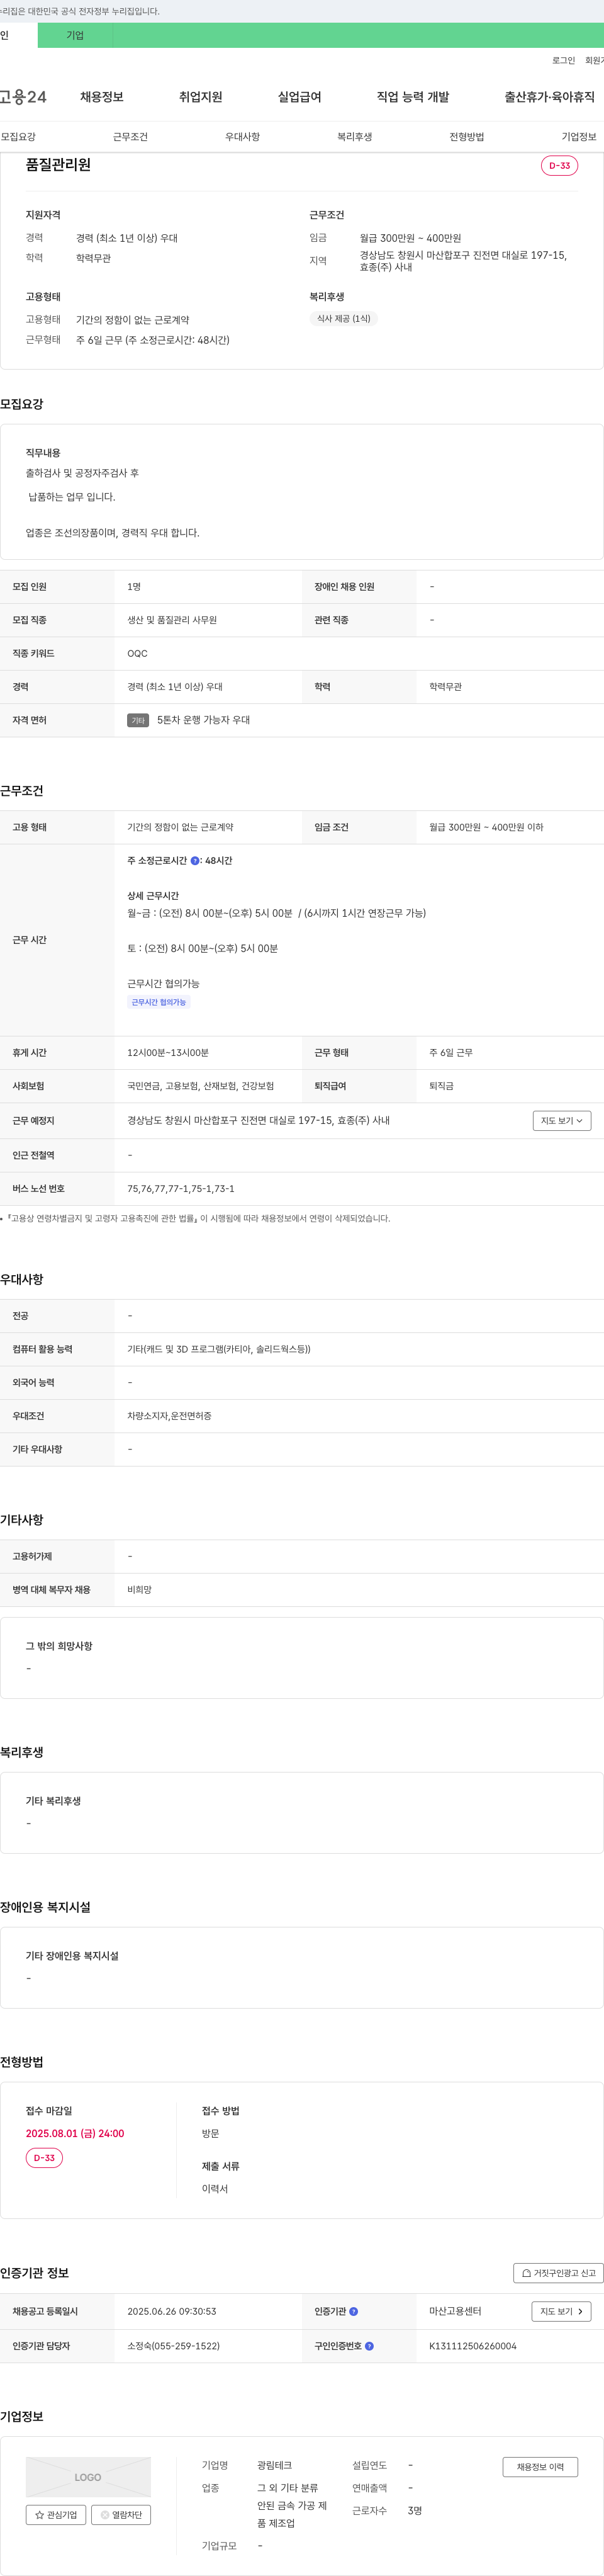Jump to 복리후생 section tab
Viewport: 604px width, 2576px height.
click(x=354, y=137)
